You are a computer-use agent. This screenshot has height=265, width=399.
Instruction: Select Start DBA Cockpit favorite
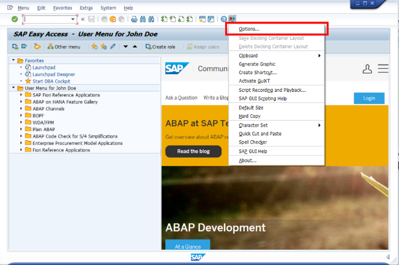pyautogui.click(x=51, y=81)
